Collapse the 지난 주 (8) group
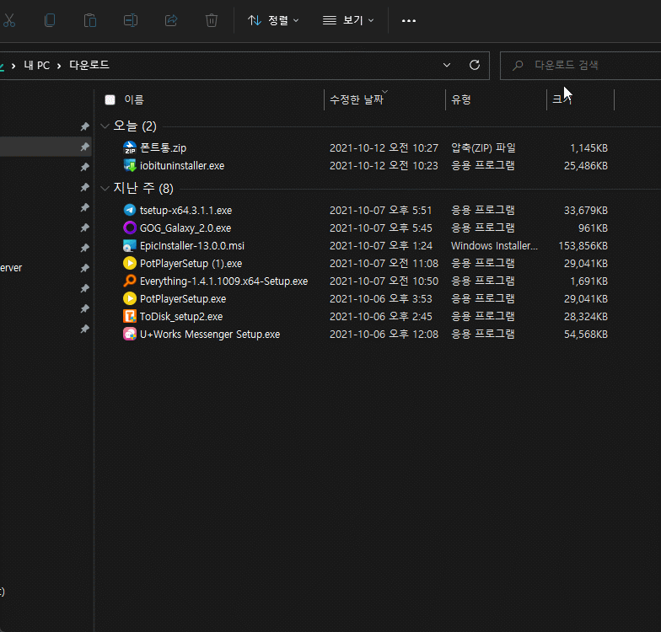661x632 pixels. [105, 188]
